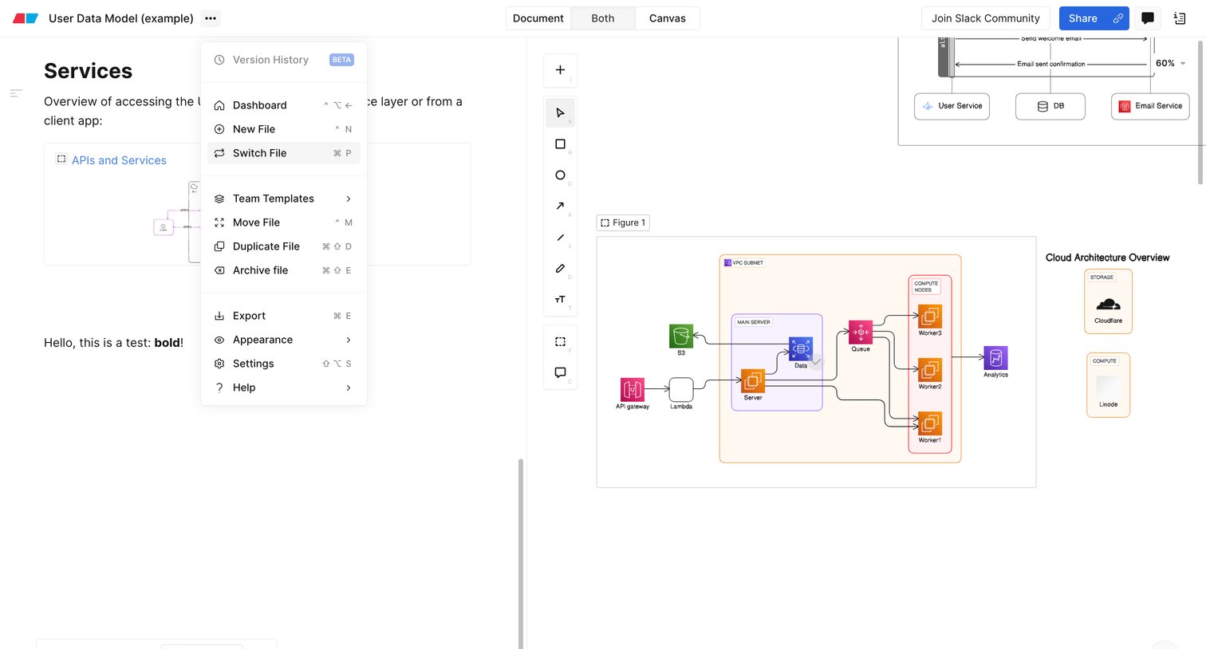Choose Archive file from the menu
This screenshot has width=1206, height=649.
(284, 270)
